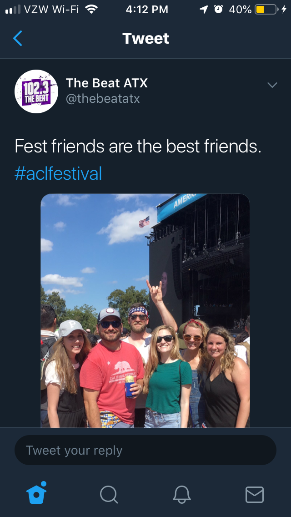Go back using the blue arrow
291x517 pixels.
(17, 38)
